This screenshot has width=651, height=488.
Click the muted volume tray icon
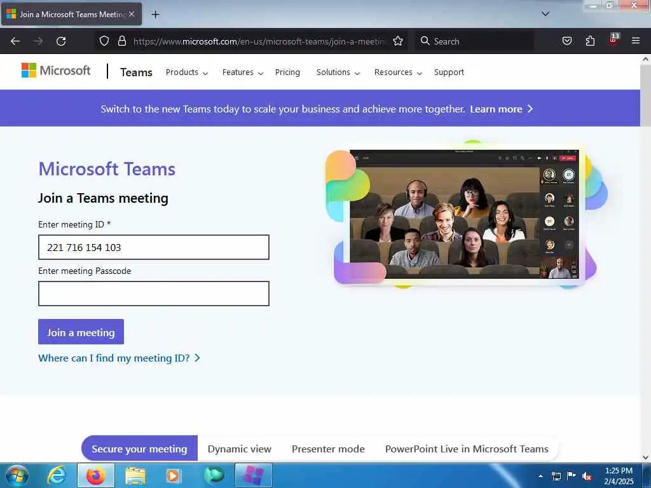(587, 476)
